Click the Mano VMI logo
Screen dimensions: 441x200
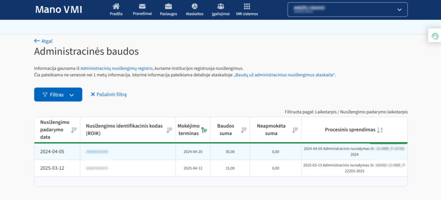[x=59, y=9]
